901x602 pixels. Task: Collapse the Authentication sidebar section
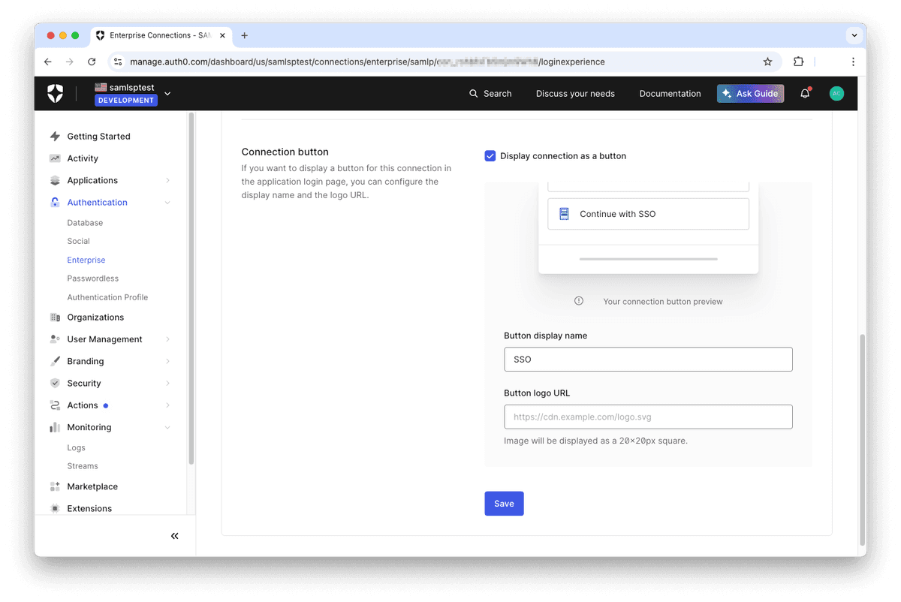click(167, 203)
